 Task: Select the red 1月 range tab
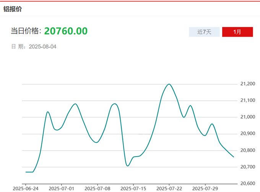[237, 32]
